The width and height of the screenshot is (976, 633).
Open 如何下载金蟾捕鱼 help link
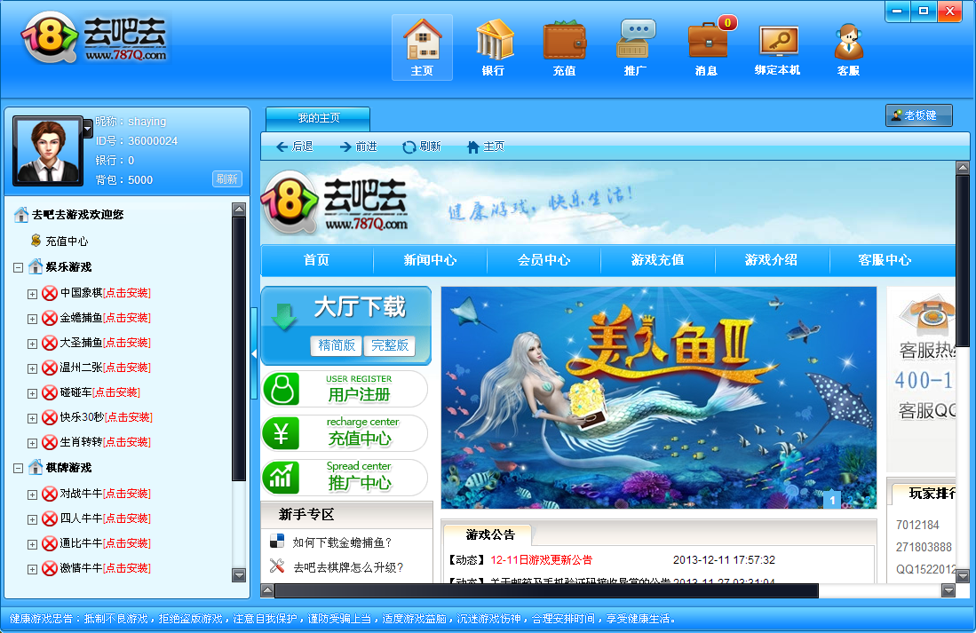[x=342, y=542]
